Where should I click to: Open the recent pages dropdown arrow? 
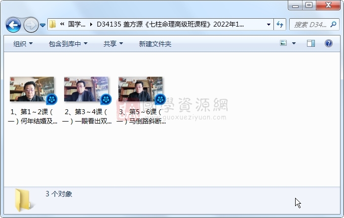[43, 26]
